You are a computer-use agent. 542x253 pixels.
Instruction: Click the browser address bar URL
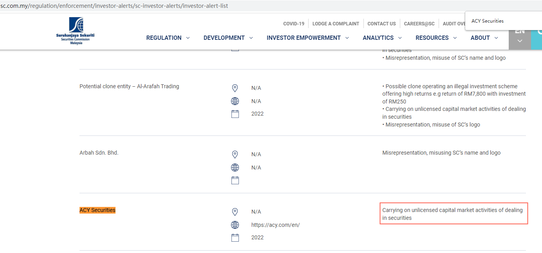coord(114,6)
